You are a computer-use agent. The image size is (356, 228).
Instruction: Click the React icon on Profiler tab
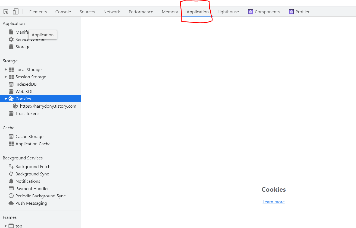pyautogui.click(x=291, y=12)
